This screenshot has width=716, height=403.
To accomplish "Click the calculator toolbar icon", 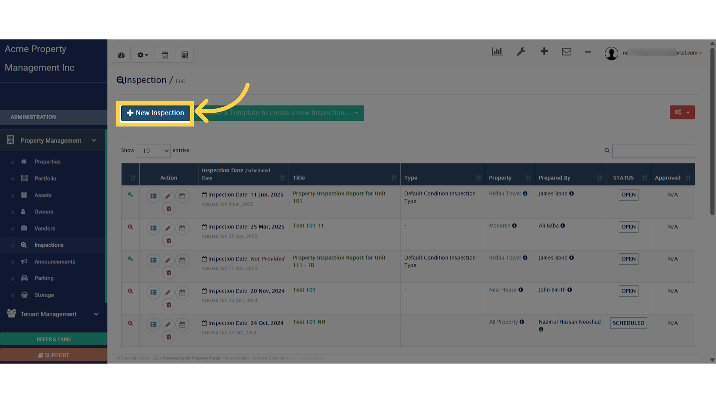I will point(185,55).
